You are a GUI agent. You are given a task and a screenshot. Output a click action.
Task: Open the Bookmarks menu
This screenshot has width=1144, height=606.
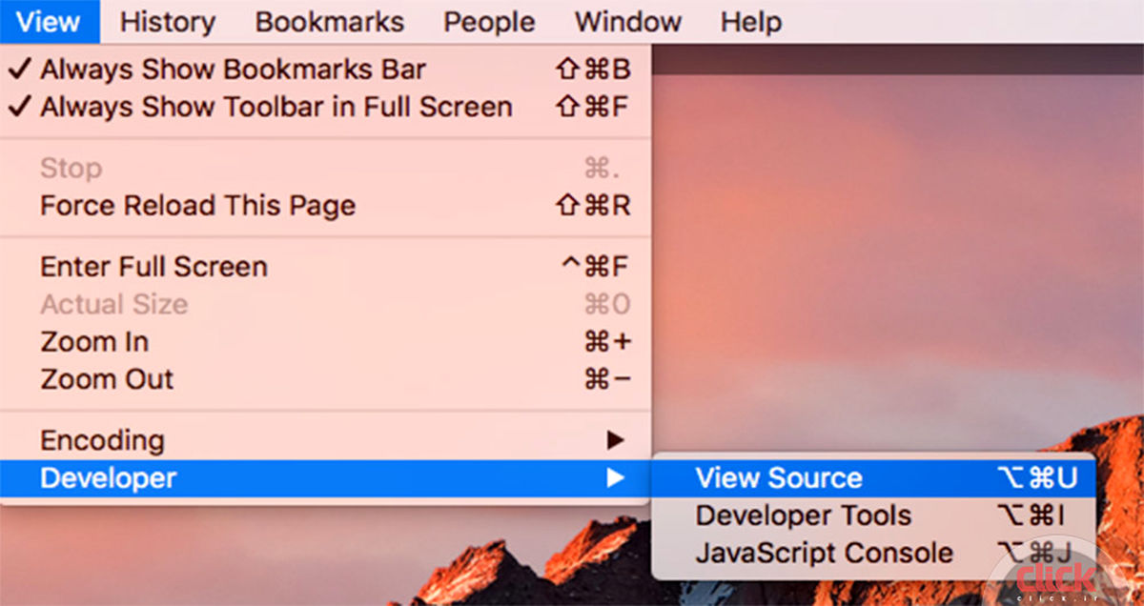(x=330, y=21)
